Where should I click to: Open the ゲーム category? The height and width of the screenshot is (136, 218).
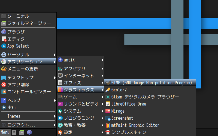point(80,97)
